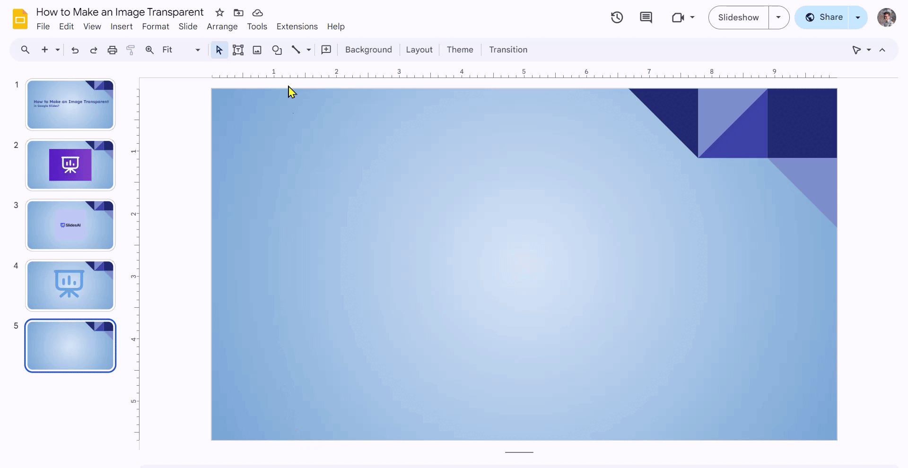Collapse the menus with the chevron
This screenshot has height=468, width=908.
882,50
